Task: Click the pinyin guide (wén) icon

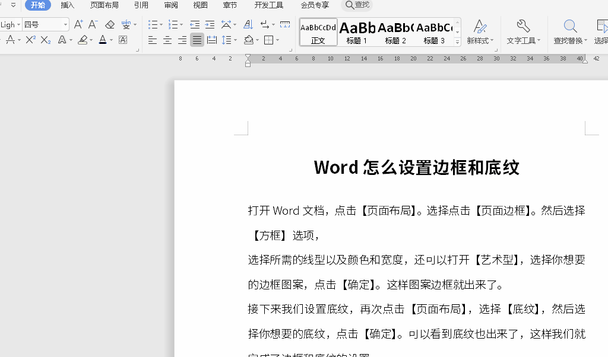Action: pos(126,25)
